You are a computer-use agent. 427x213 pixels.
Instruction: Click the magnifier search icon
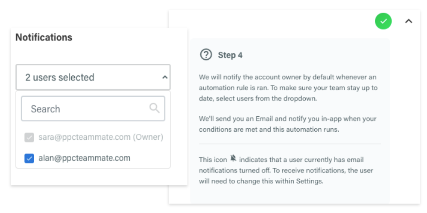coord(155,108)
